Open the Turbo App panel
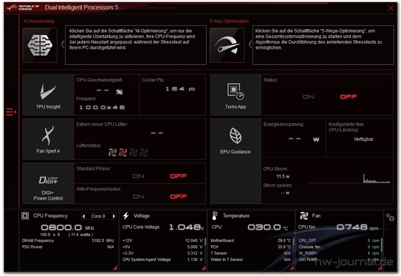Screen dimensions: 401x276 (x=236, y=95)
